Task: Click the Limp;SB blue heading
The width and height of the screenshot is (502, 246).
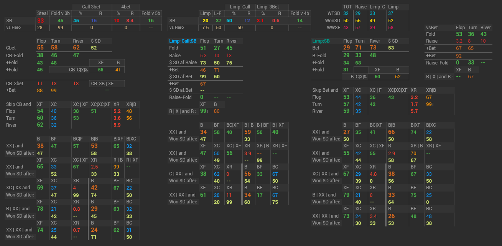Action: pyautogui.click(x=323, y=41)
